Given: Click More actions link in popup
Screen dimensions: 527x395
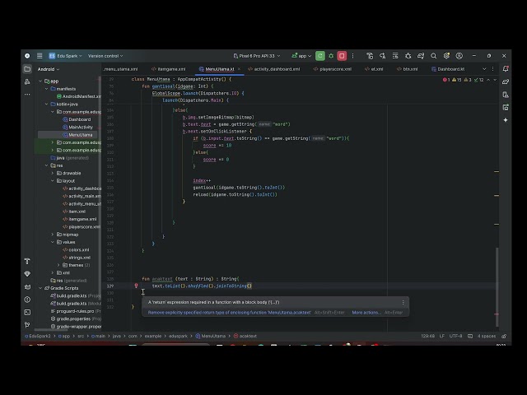Looking at the screenshot, I should coord(366,313).
